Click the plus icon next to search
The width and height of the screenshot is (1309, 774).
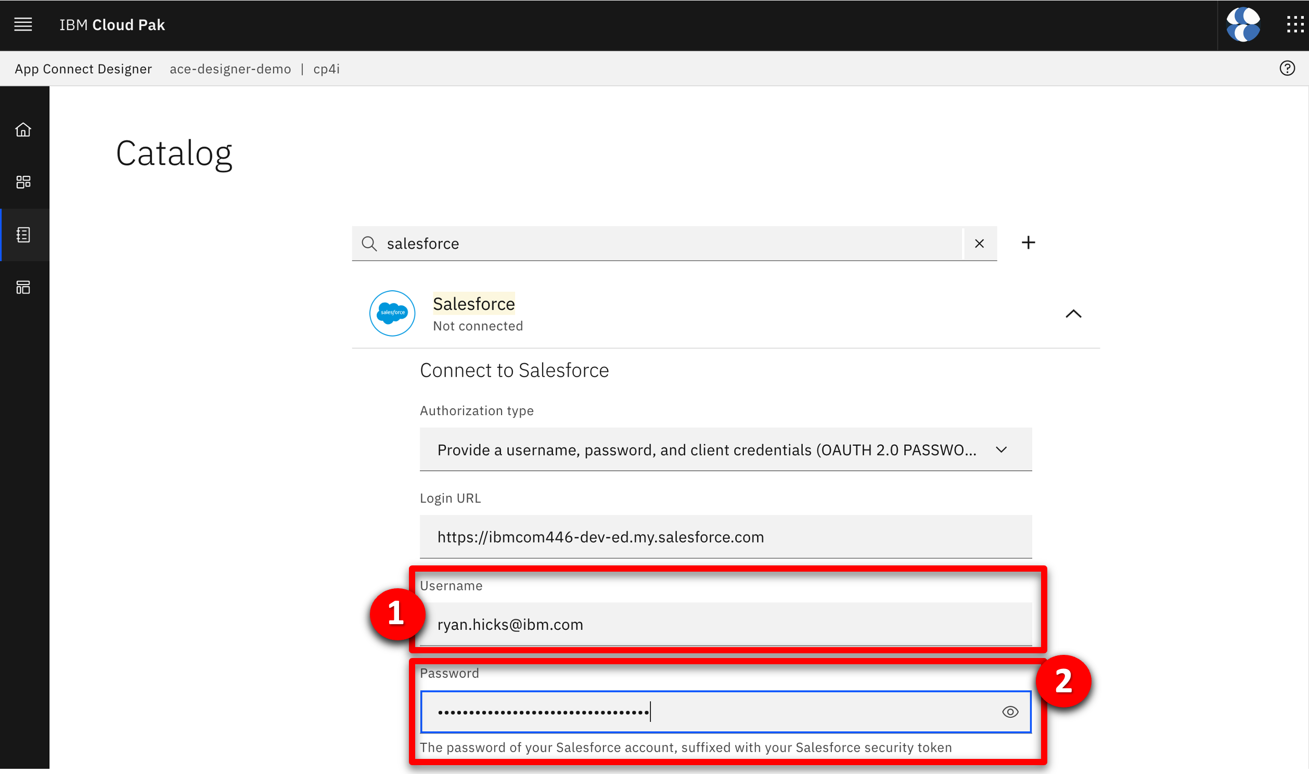point(1028,242)
